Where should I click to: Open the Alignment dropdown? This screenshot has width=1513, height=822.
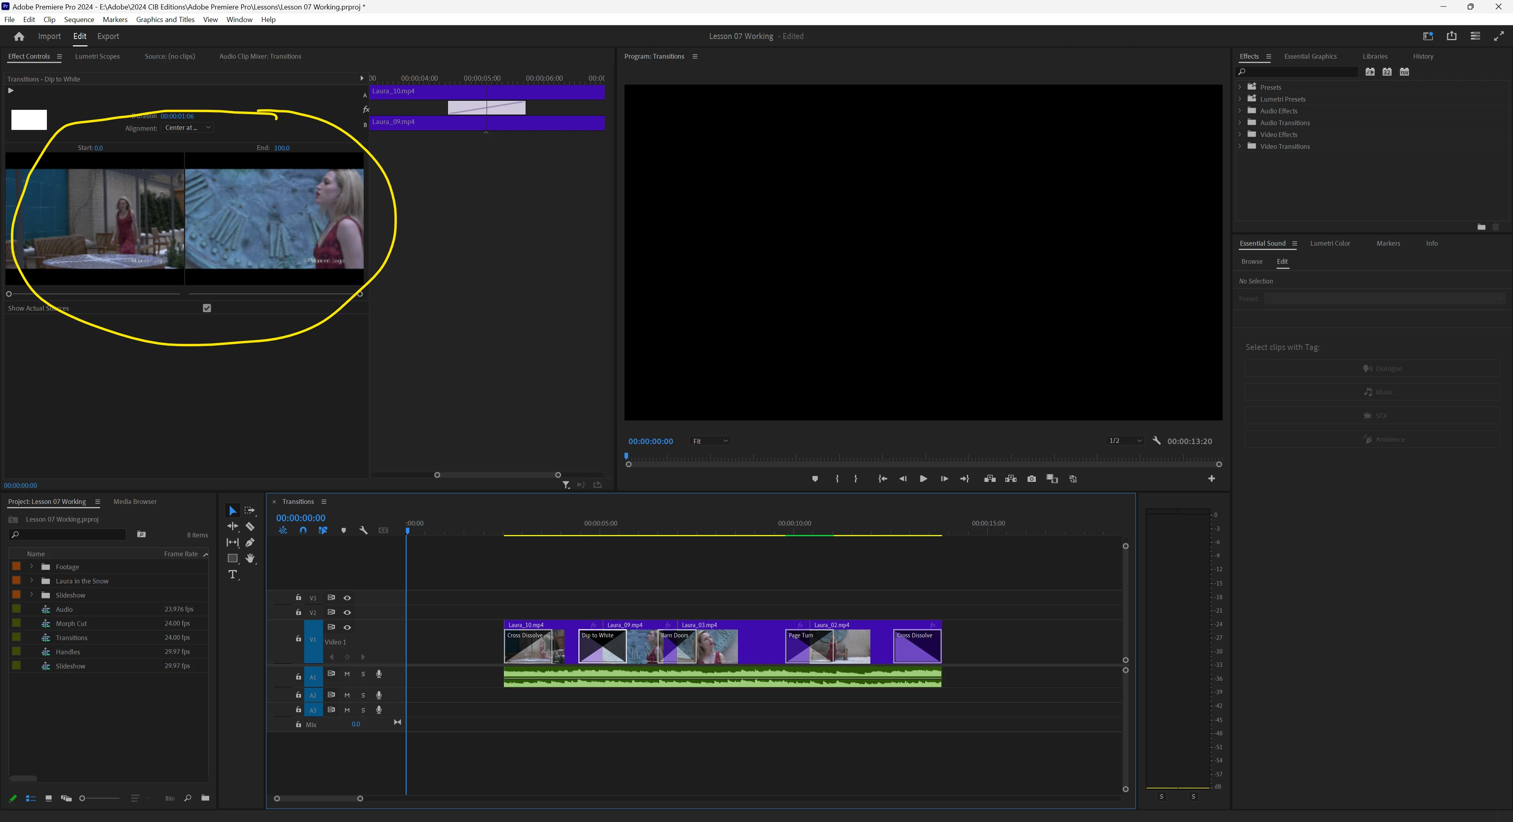[x=188, y=127]
